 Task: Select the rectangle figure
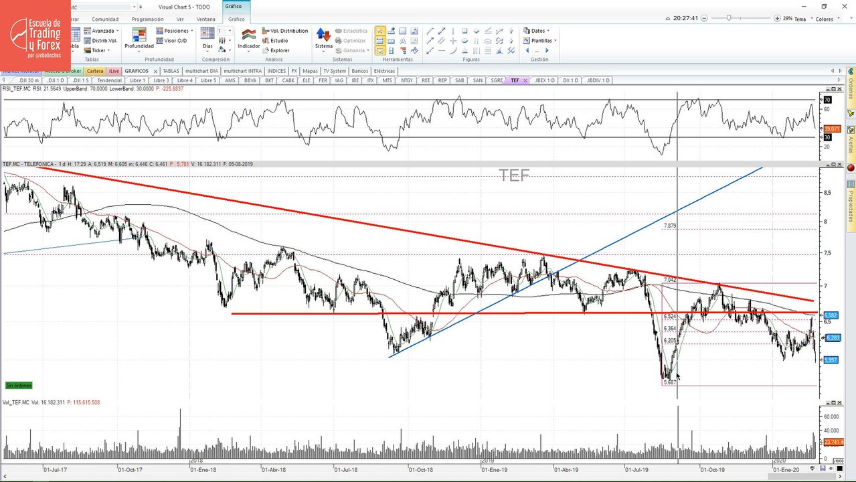point(464,31)
